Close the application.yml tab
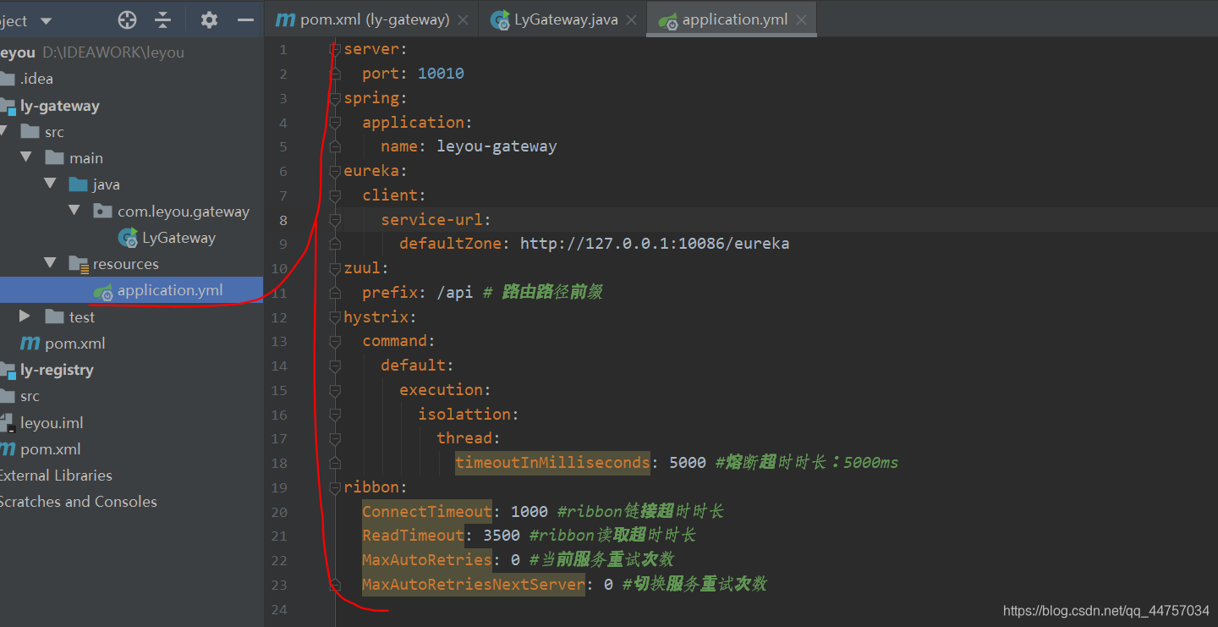This screenshot has width=1218, height=627. click(801, 20)
